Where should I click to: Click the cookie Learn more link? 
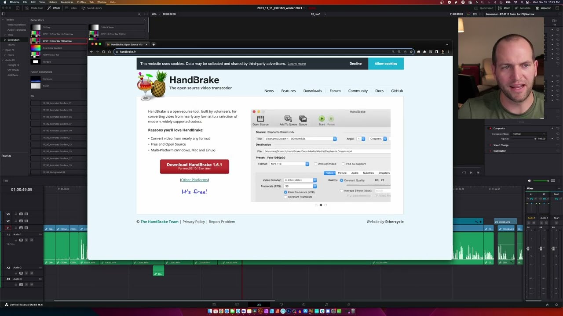point(296,64)
